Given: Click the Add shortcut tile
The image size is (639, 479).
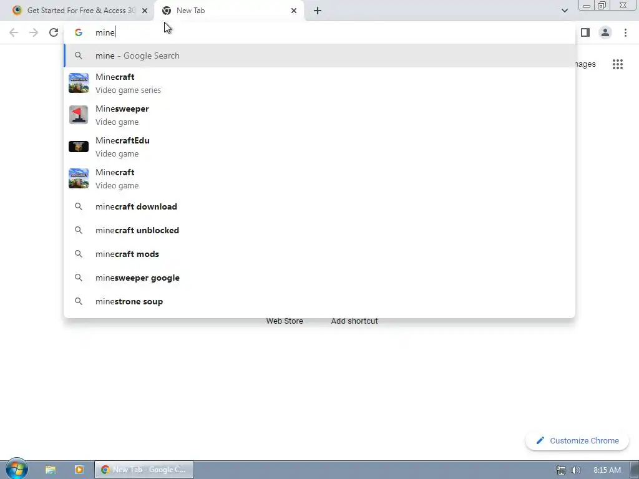Looking at the screenshot, I should [x=354, y=321].
